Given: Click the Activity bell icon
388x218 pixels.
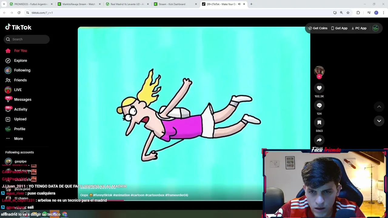Looking at the screenshot, I should [x=8, y=109].
